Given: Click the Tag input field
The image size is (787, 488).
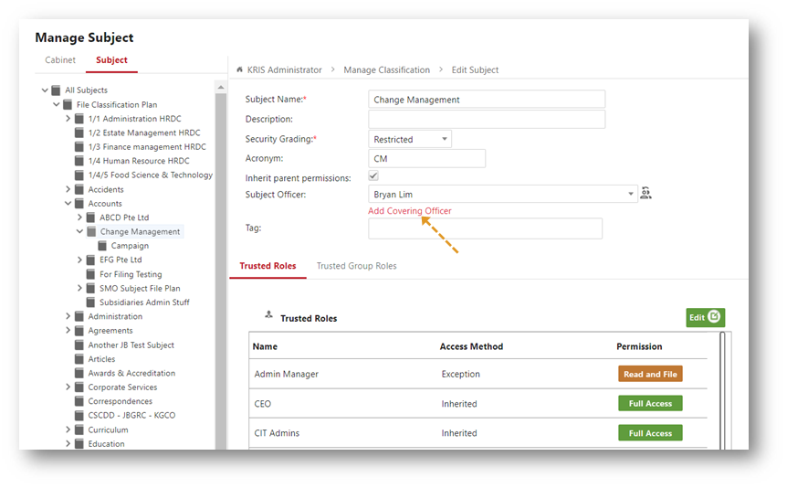Looking at the screenshot, I should pos(485,228).
